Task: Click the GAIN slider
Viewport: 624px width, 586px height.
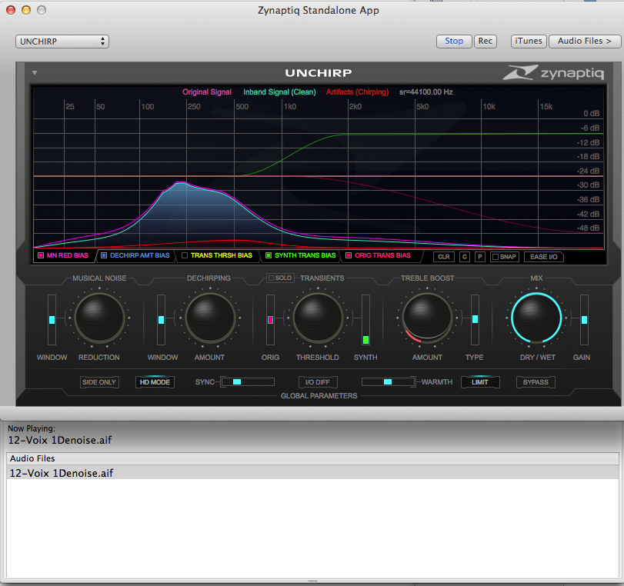Action: [x=584, y=319]
